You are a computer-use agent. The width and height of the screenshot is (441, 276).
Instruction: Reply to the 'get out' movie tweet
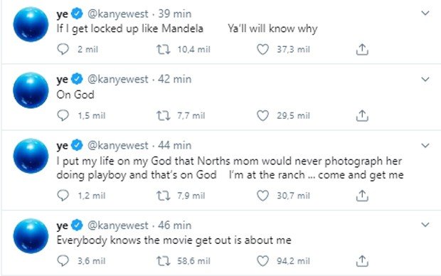pyautogui.click(x=63, y=260)
